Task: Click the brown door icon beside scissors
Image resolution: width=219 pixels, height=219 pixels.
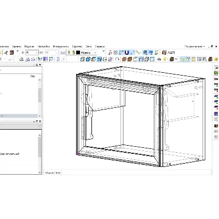Action: click(x=11, y=53)
